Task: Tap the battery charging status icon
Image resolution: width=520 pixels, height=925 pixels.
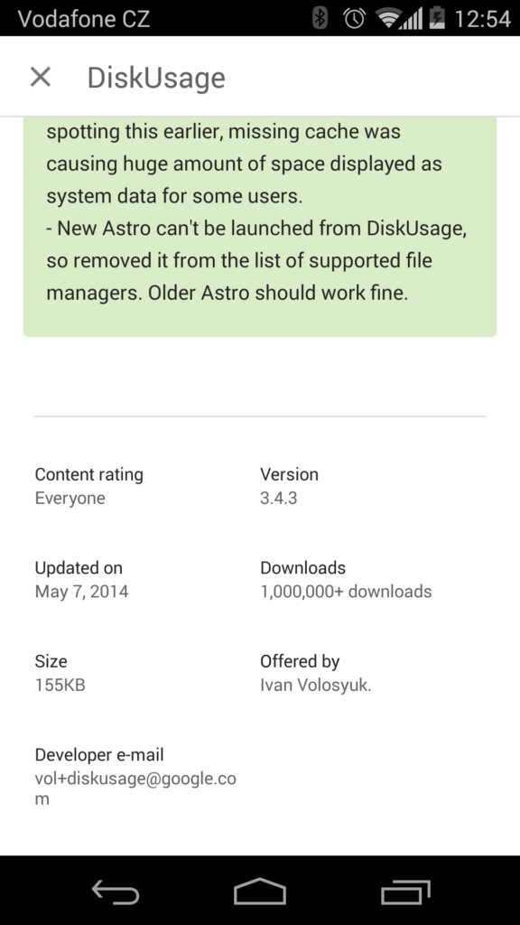Action: [438, 18]
